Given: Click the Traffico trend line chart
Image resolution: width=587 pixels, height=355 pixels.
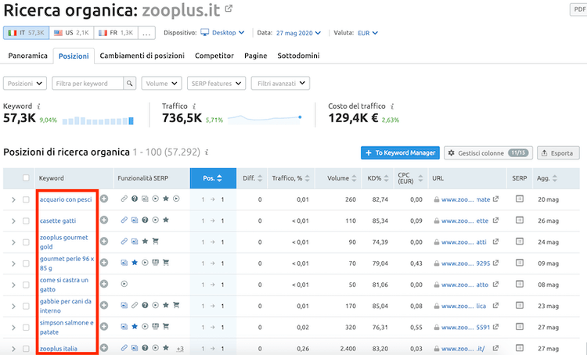Looking at the screenshot, I should (x=265, y=120).
